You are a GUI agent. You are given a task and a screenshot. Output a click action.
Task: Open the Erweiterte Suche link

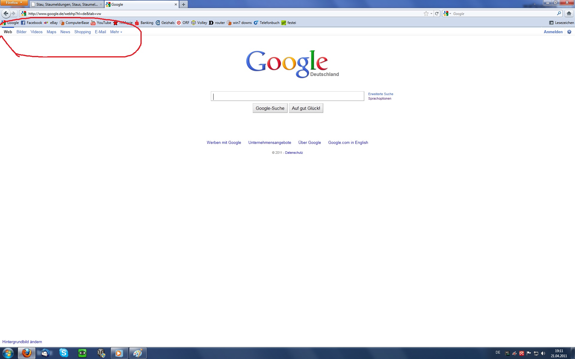[381, 94]
